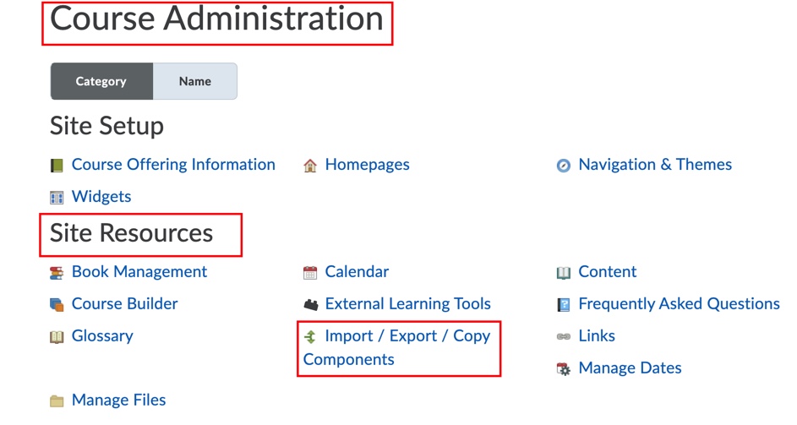Click the Widgets grid icon

(x=57, y=198)
